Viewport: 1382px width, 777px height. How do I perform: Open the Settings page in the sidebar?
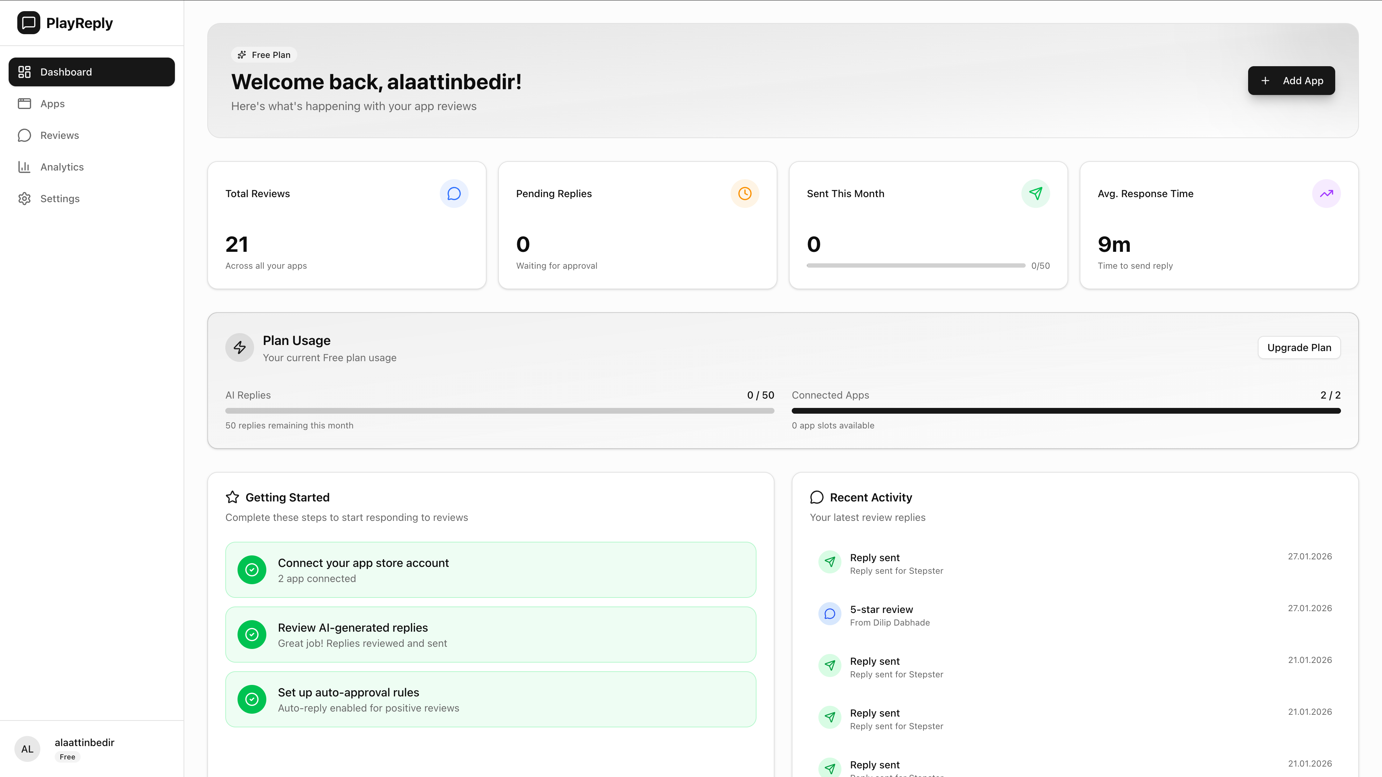(x=59, y=199)
